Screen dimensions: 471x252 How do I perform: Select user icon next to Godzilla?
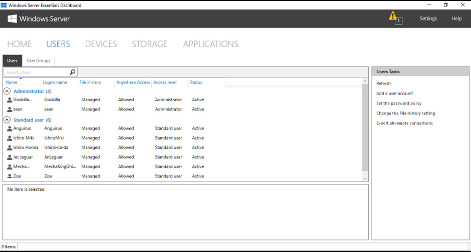click(10, 100)
